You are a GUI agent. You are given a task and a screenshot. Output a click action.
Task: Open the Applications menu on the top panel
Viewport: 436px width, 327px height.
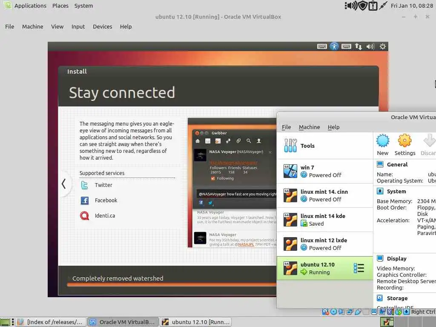click(x=30, y=6)
